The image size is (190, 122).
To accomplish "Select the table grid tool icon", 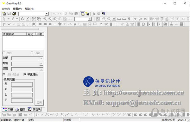I will click(x=85, y=24).
